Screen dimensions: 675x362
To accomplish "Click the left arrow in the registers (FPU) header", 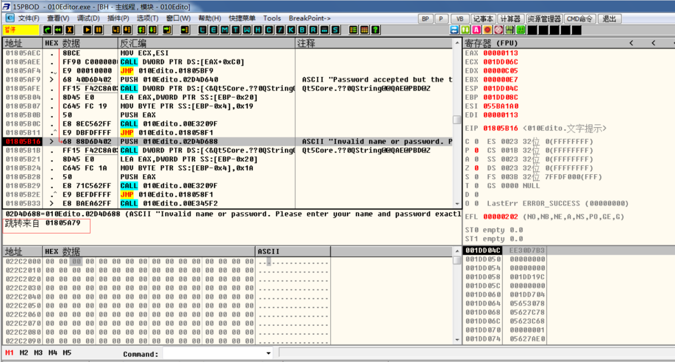I will (x=631, y=43).
